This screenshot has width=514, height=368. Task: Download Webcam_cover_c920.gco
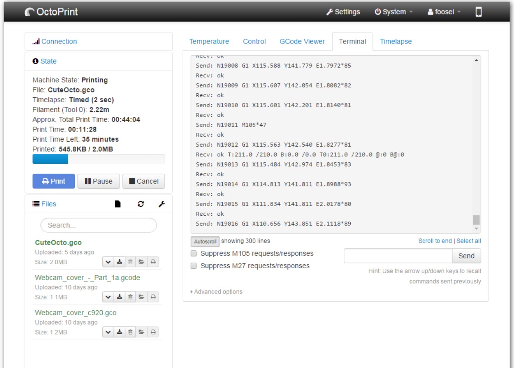[x=119, y=332]
